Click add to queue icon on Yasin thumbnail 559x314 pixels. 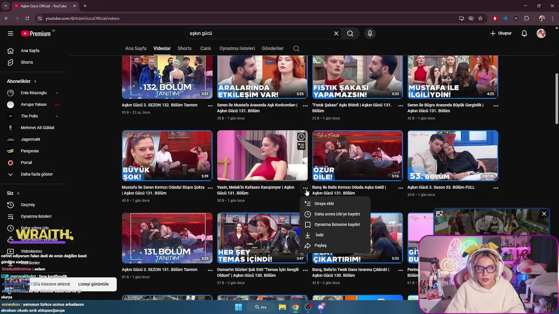click(301, 146)
